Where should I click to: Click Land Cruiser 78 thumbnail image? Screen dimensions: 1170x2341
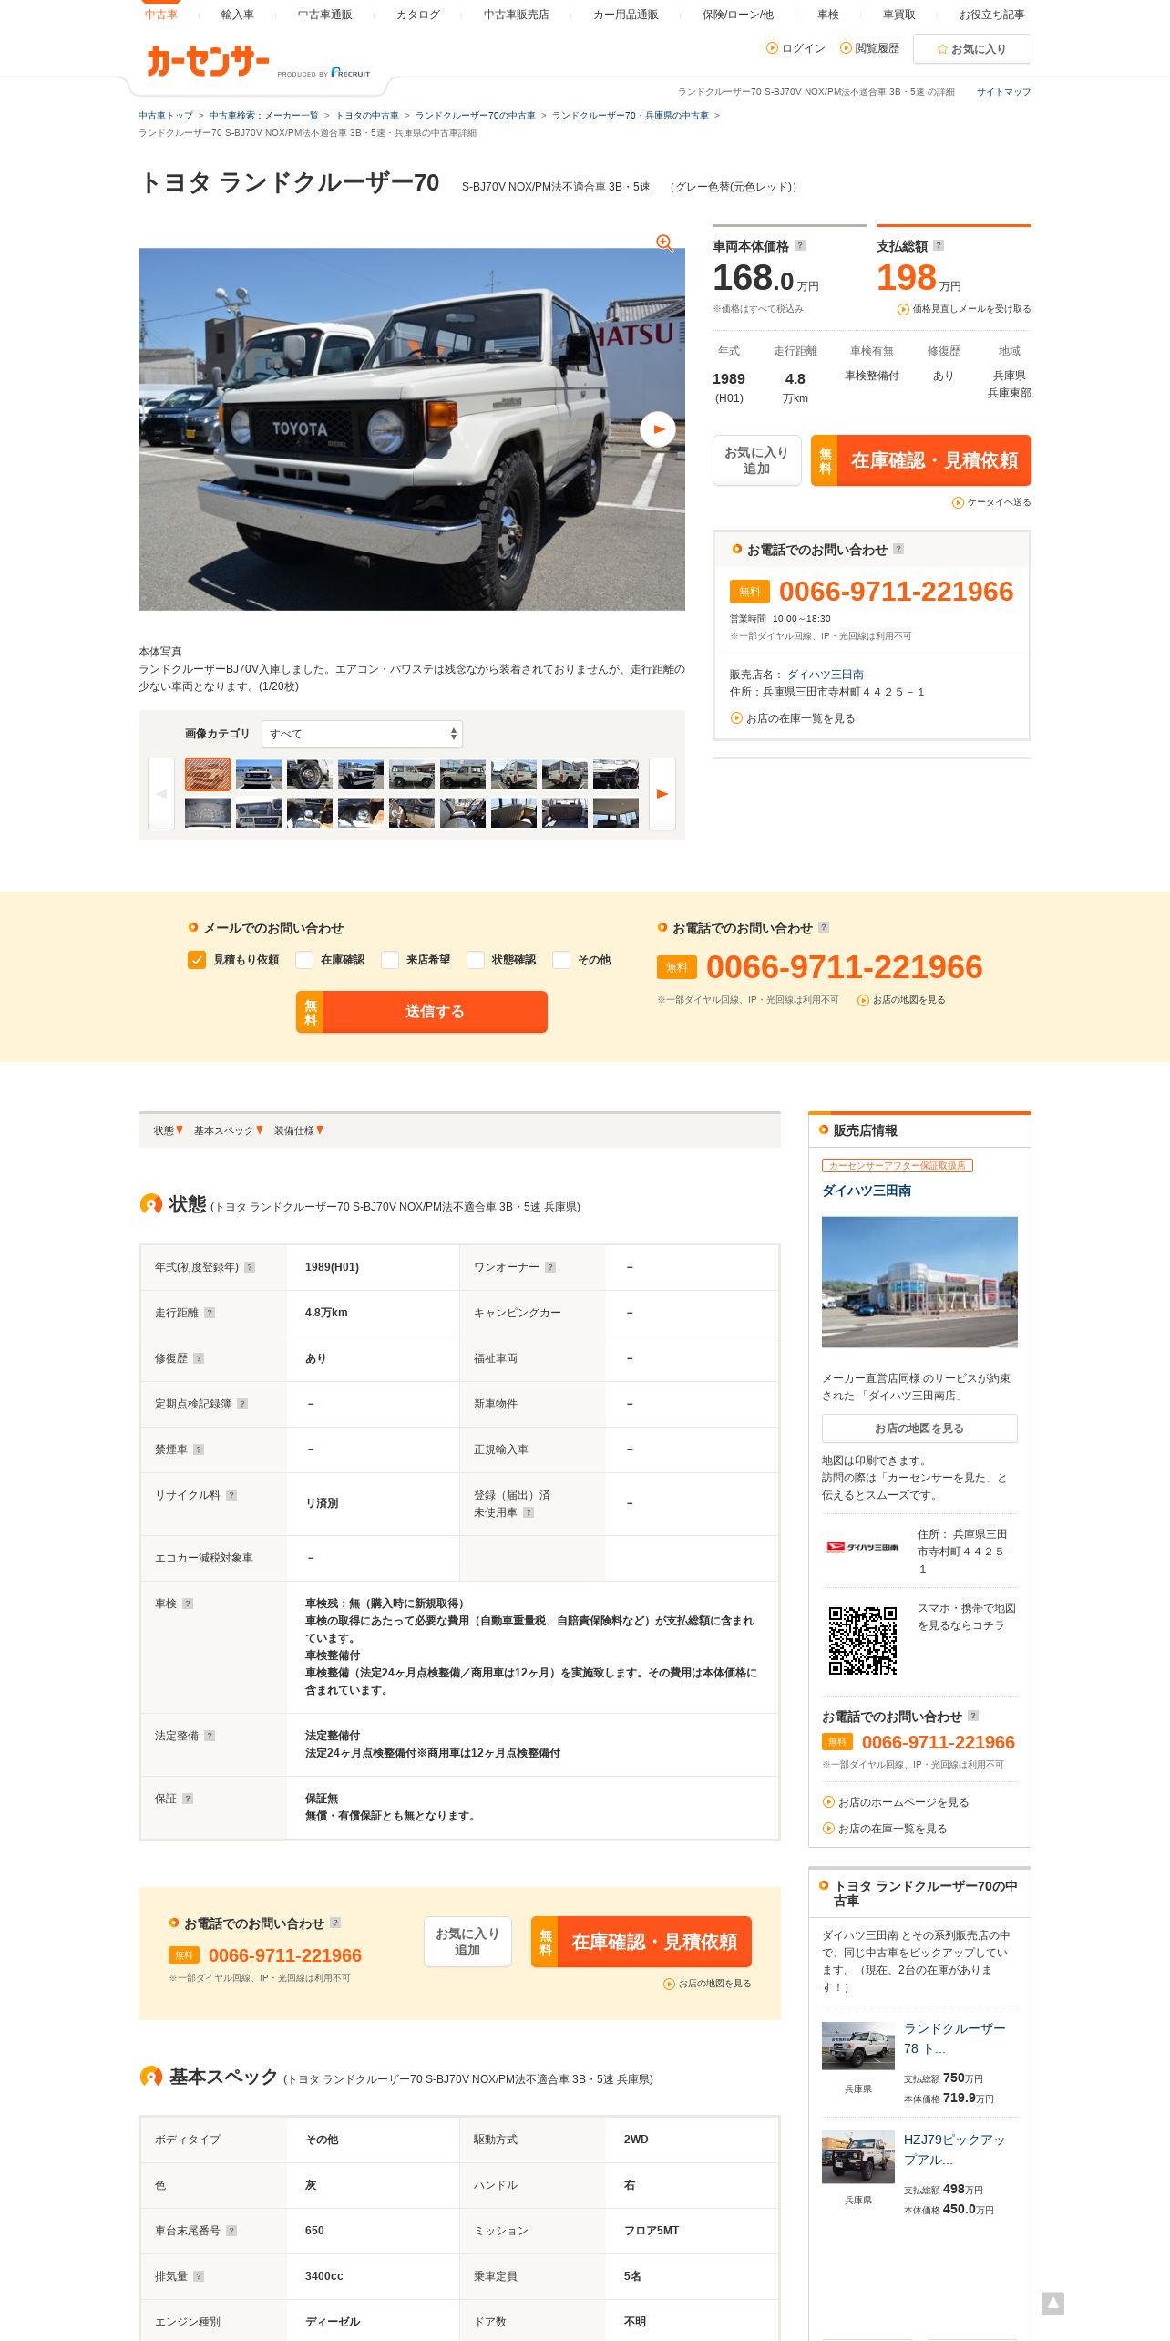pos(858,2046)
